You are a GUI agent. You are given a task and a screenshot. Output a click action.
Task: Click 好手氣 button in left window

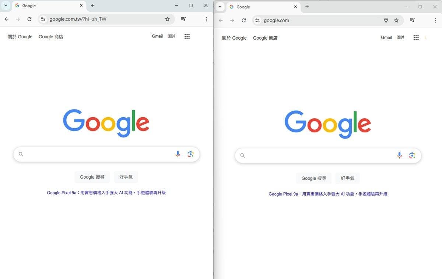(126, 177)
